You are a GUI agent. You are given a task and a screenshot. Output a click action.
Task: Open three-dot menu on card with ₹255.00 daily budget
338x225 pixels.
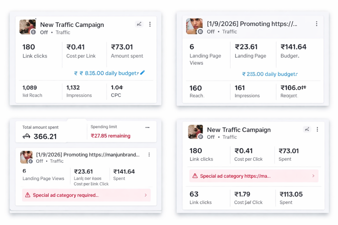tap(317, 24)
